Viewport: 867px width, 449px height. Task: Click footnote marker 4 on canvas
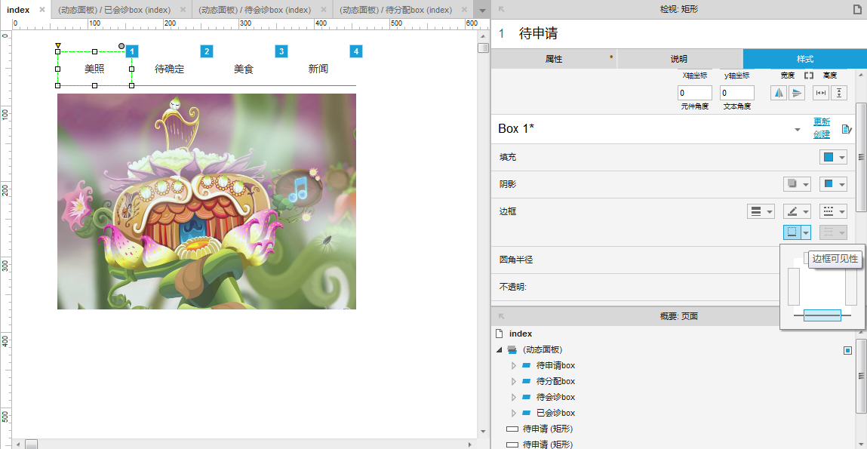[356, 51]
